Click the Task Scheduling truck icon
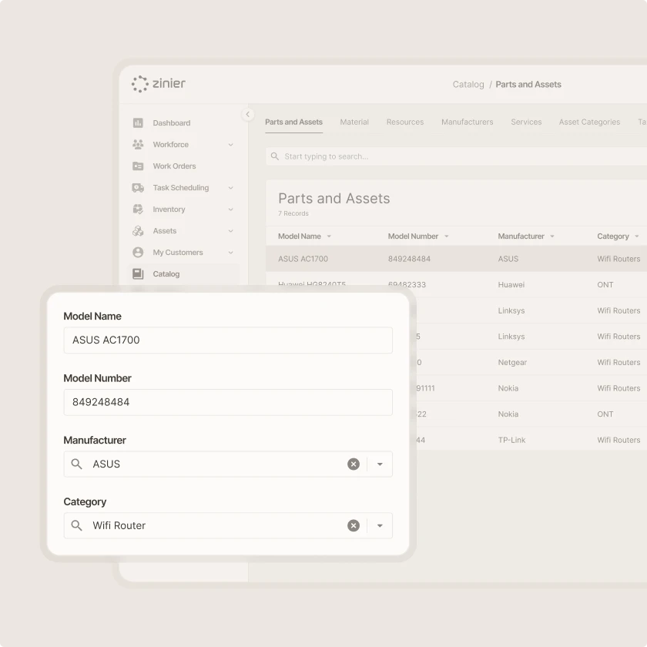 [138, 188]
